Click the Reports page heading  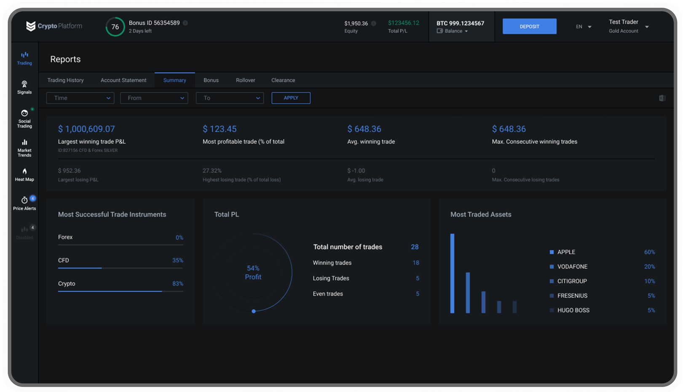coord(65,59)
